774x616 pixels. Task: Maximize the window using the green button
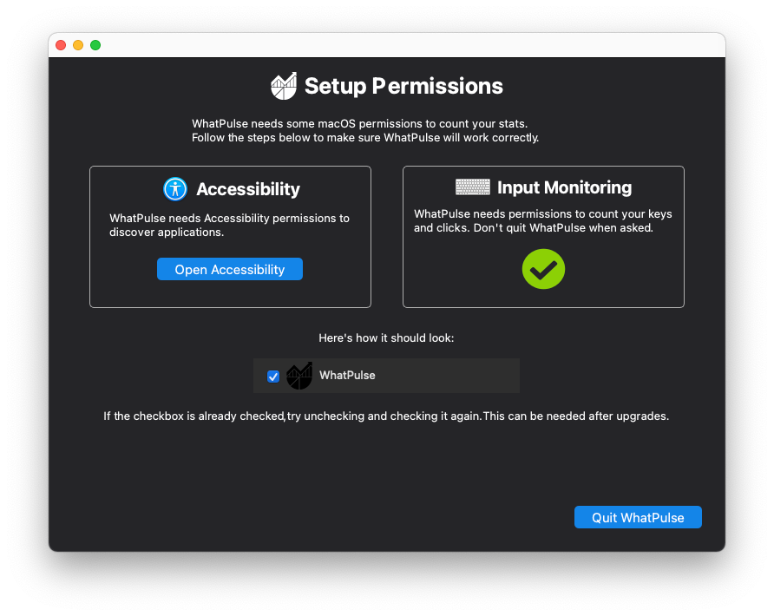coord(95,45)
